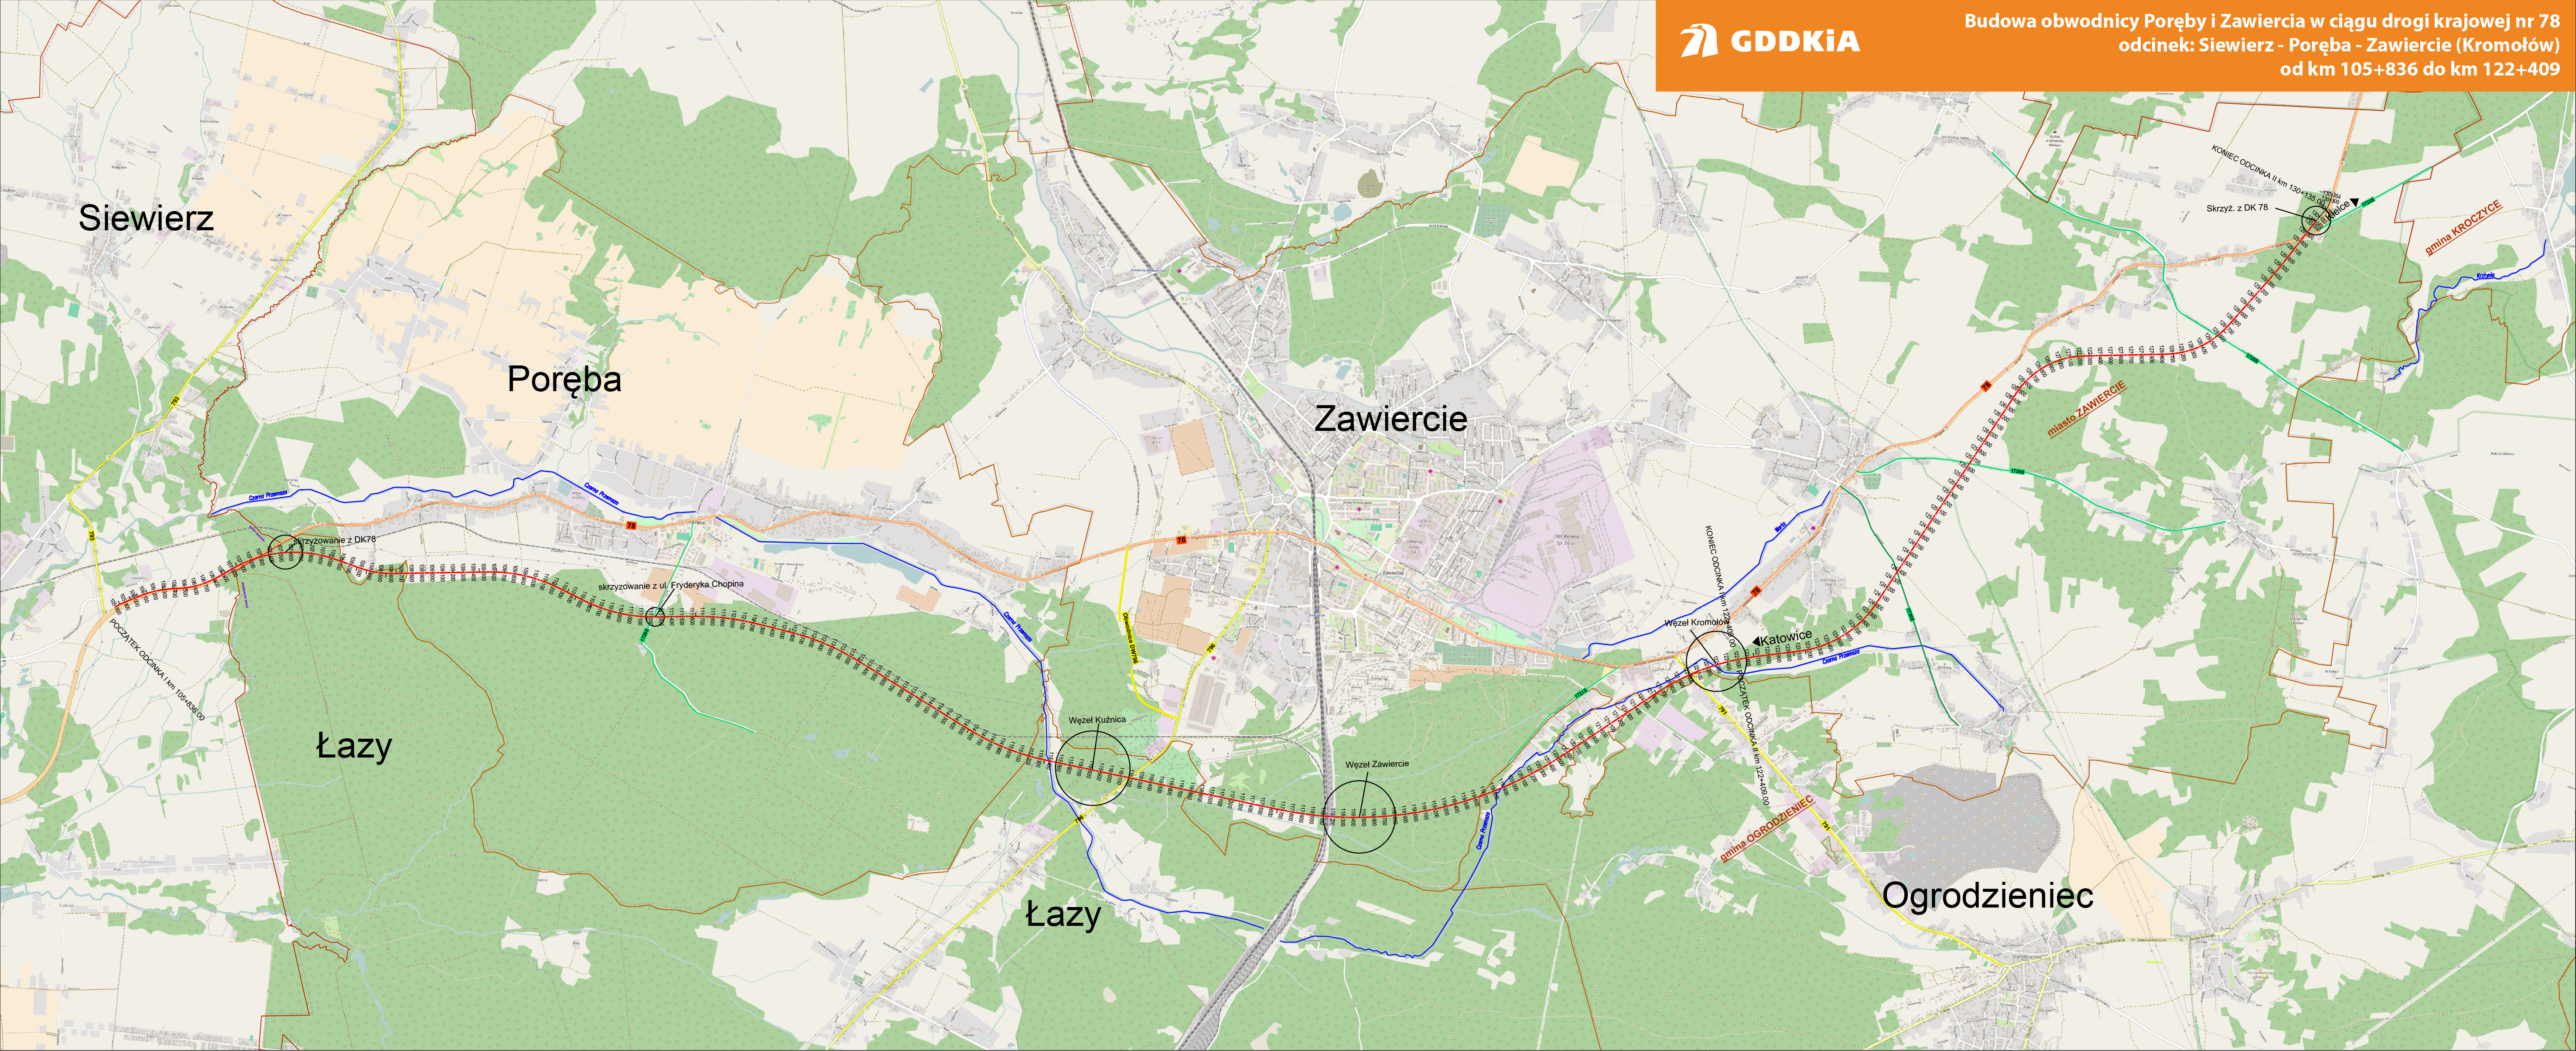
Task: Click the Węzeł Zawiercie junction circle
Action: (1359, 816)
